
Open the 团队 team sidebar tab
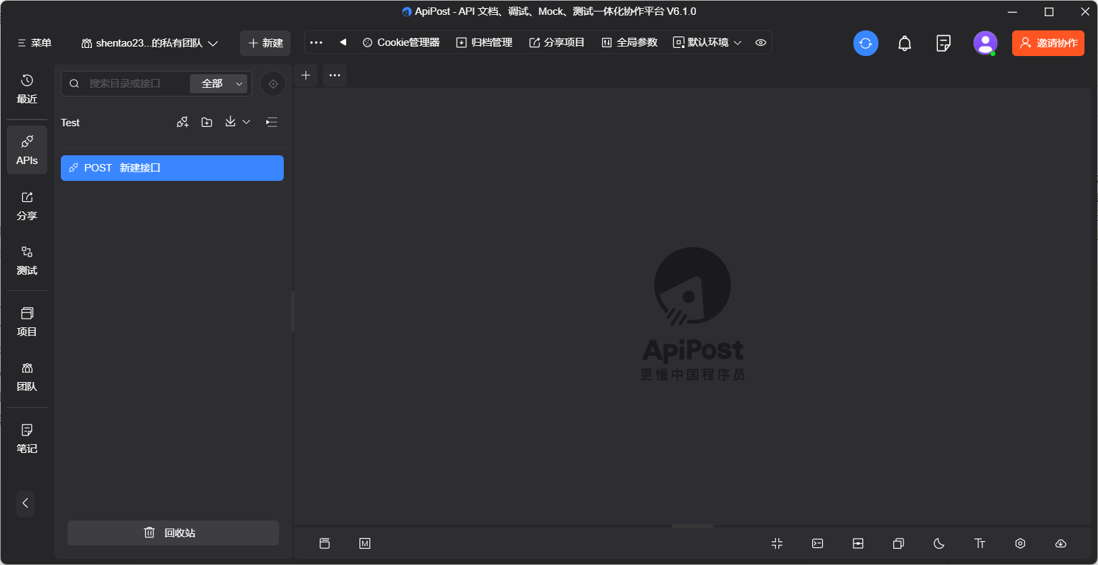click(x=27, y=377)
